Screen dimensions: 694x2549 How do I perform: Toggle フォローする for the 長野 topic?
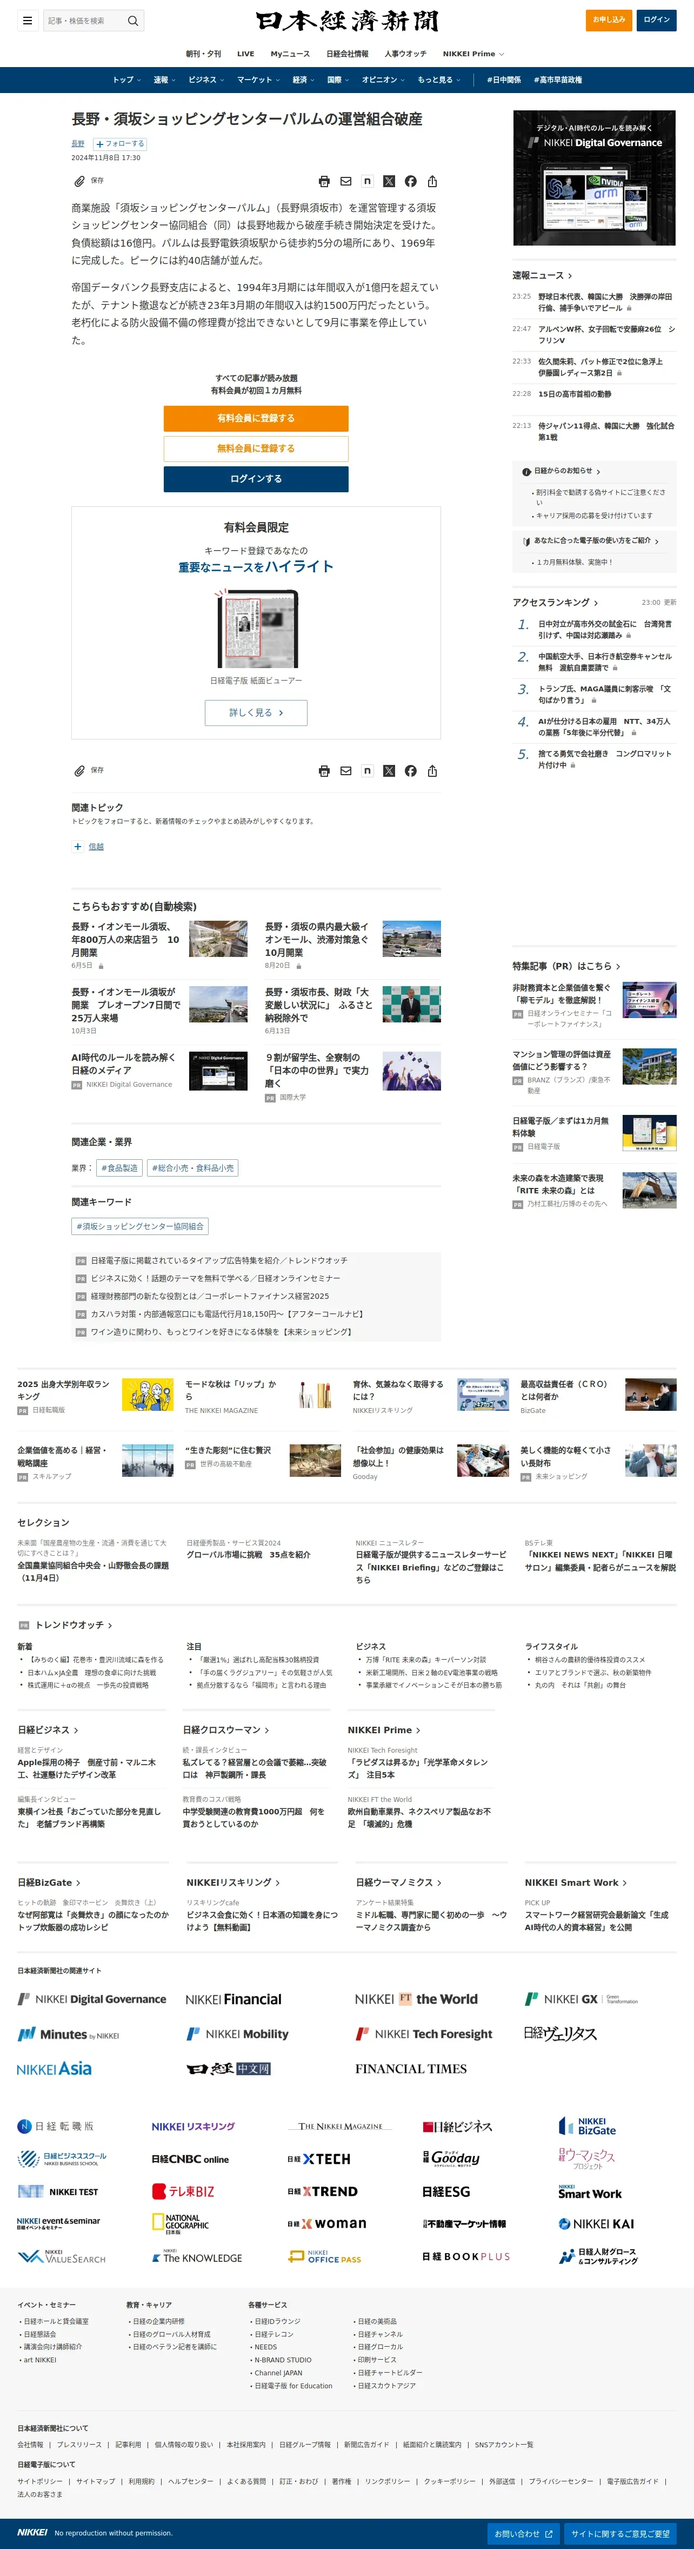click(119, 143)
